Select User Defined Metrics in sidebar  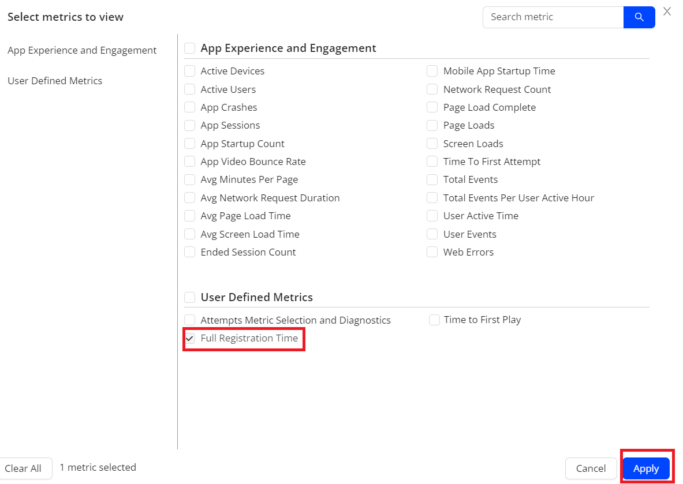55,81
